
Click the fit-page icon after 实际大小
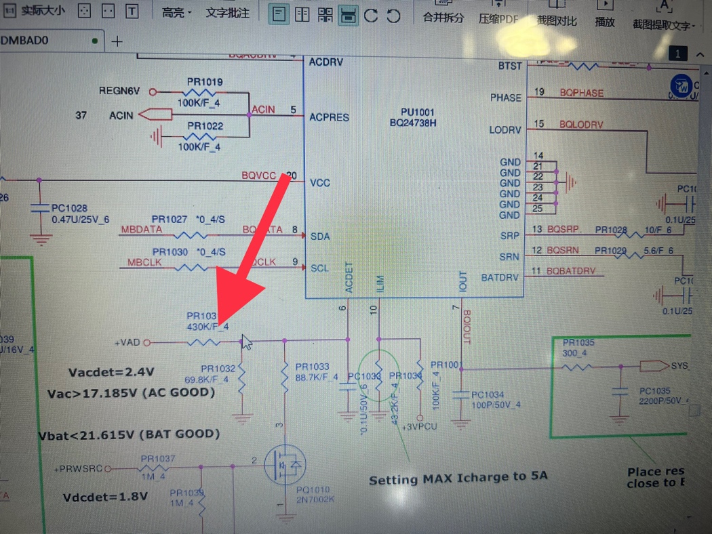pyautogui.click(x=83, y=12)
